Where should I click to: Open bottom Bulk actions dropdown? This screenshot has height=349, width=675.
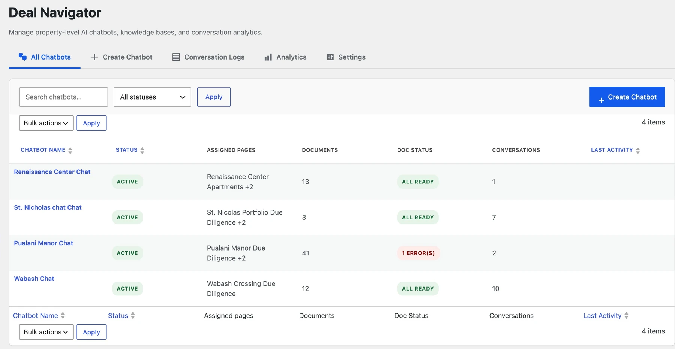(46, 332)
